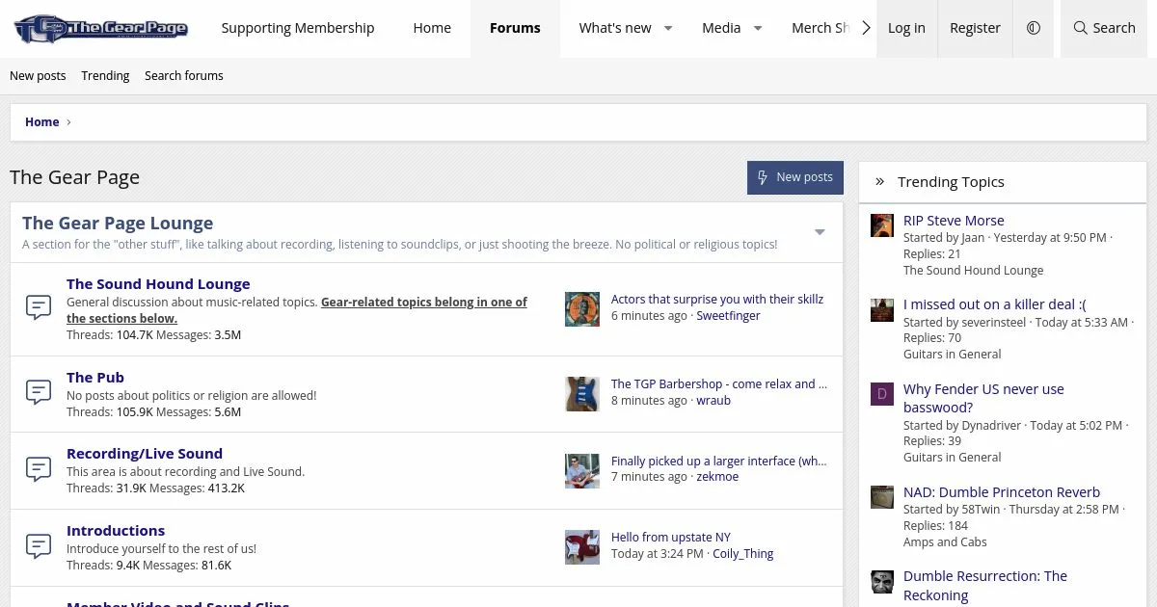
Task: Toggle the light/dark style variation icon
Action: pyautogui.click(x=1034, y=29)
